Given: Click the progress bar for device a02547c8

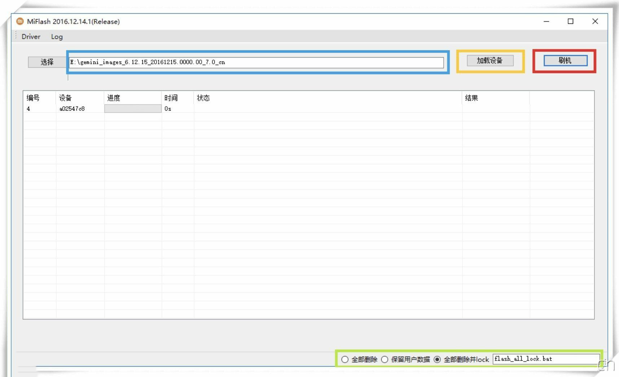Looking at the screenshot, I should [133, 108].
